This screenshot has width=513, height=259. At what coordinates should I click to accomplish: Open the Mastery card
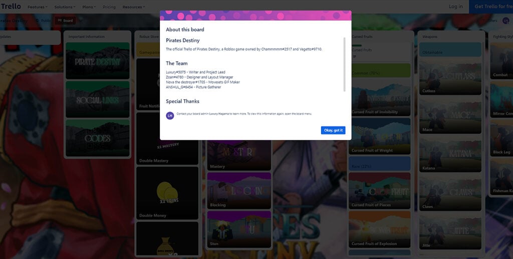239,155
